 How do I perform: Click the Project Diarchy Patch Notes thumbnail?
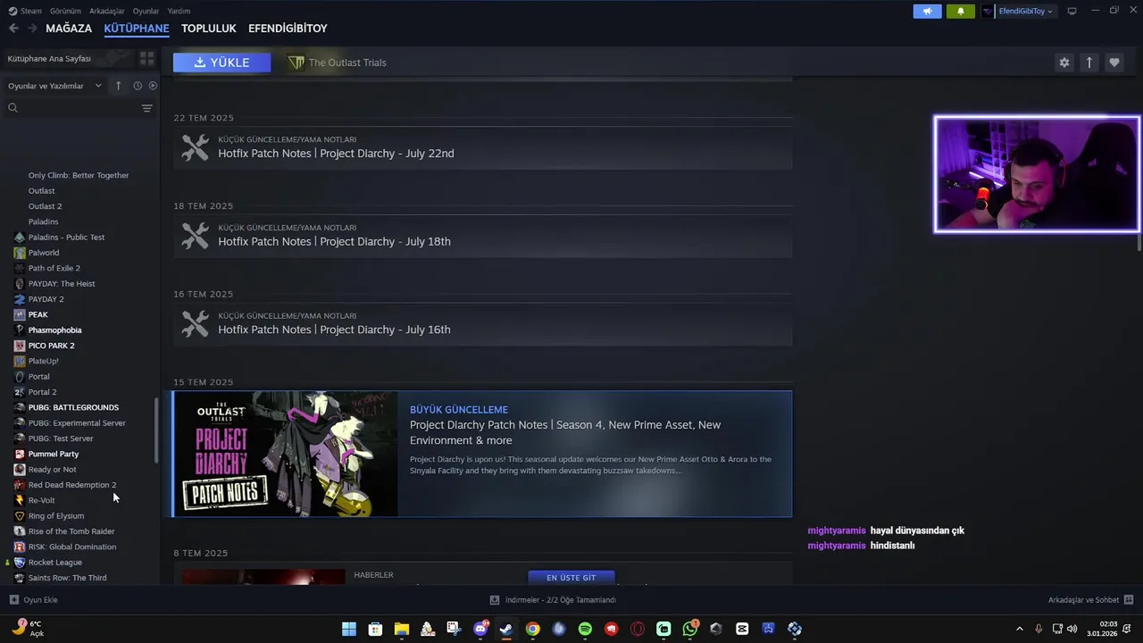pos(286,454)
